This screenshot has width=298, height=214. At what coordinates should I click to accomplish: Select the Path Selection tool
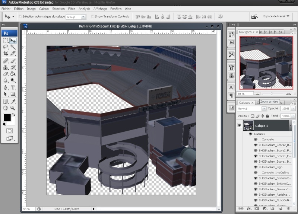tap(6, 94)
